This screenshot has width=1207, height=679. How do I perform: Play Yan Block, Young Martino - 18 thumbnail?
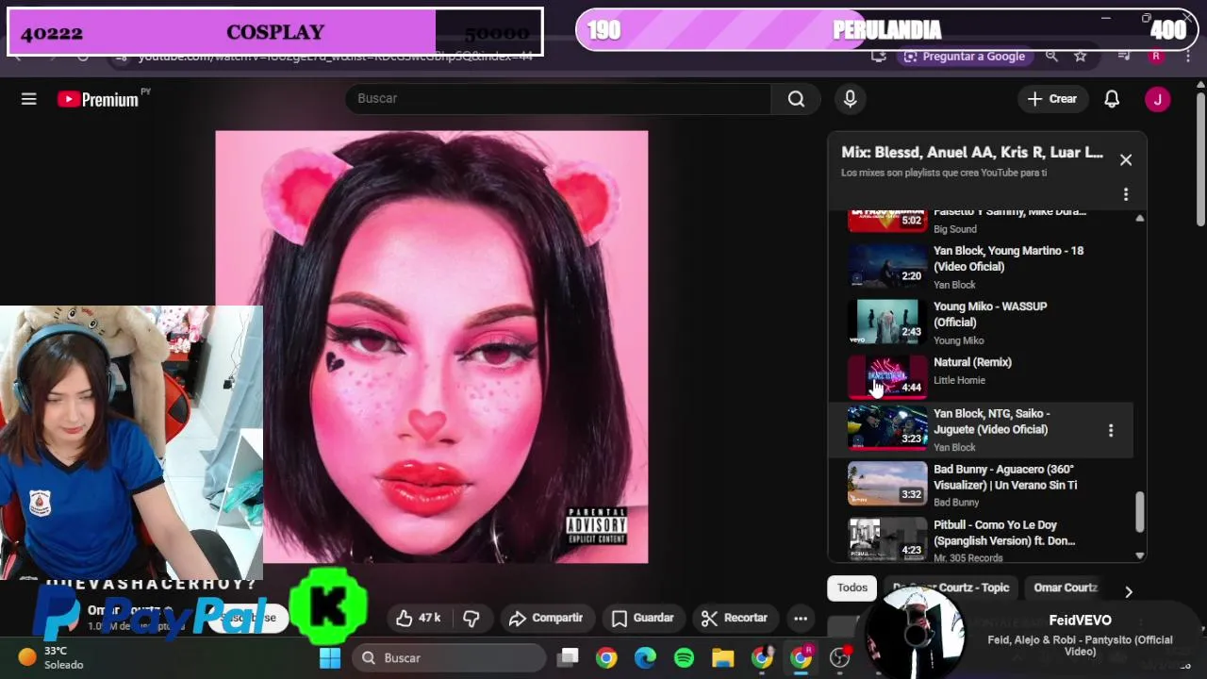click(x=887, y=266)
